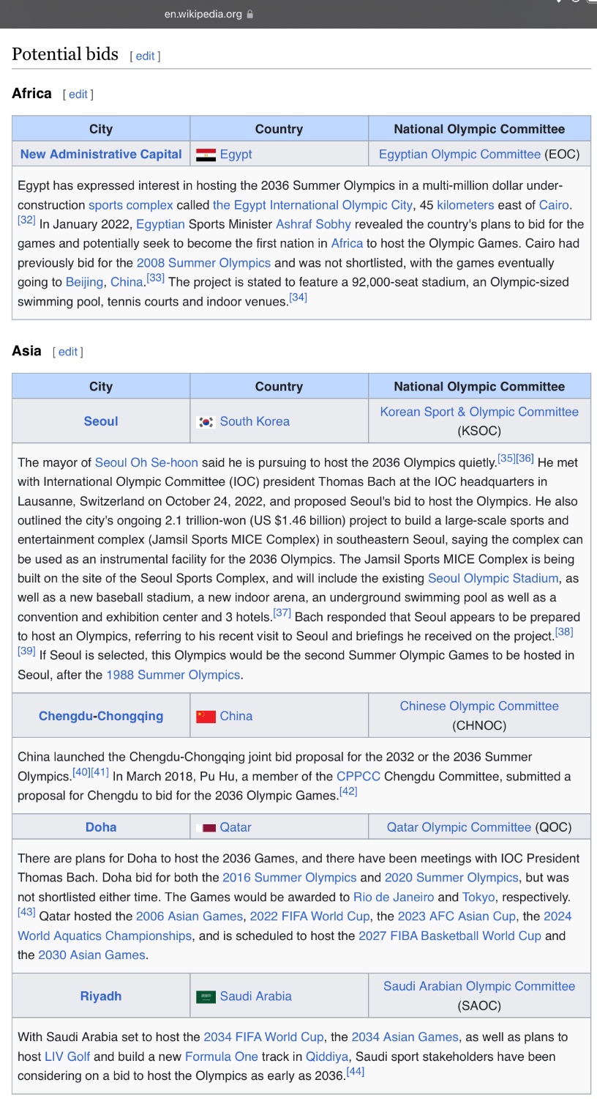597x1099 pixels.
Task: Open the 2016 Summer Olympics link
Action: click(290, 877)
